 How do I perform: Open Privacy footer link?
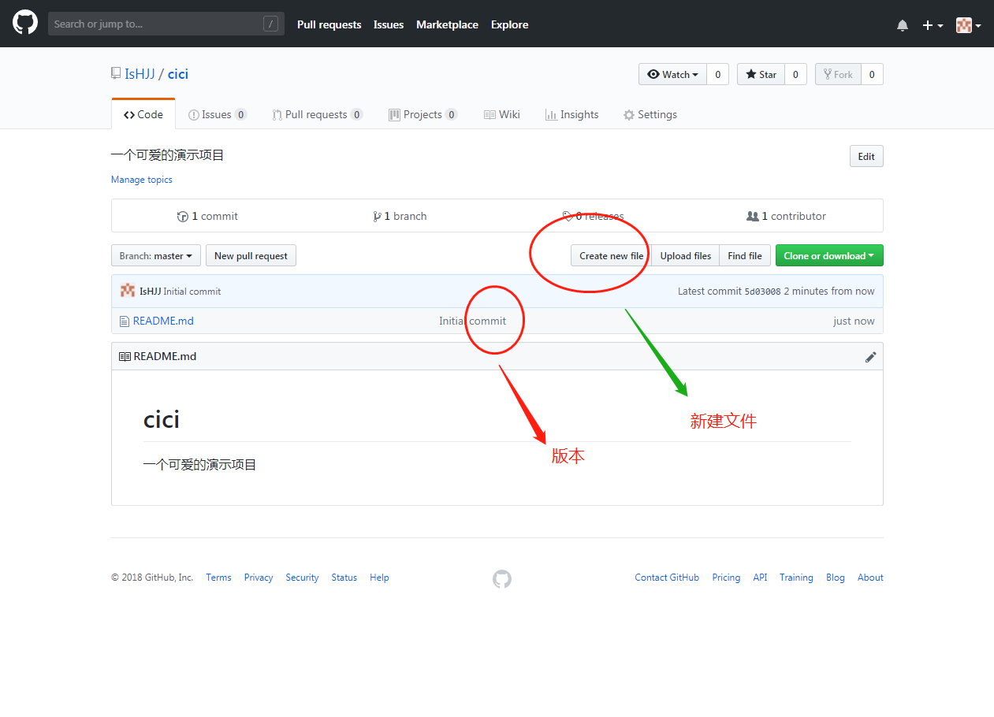tap(259, 578)
